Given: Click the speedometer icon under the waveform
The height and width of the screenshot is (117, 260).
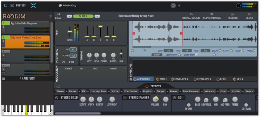Looking at the screenshot, I should click(x=144, y=50).
